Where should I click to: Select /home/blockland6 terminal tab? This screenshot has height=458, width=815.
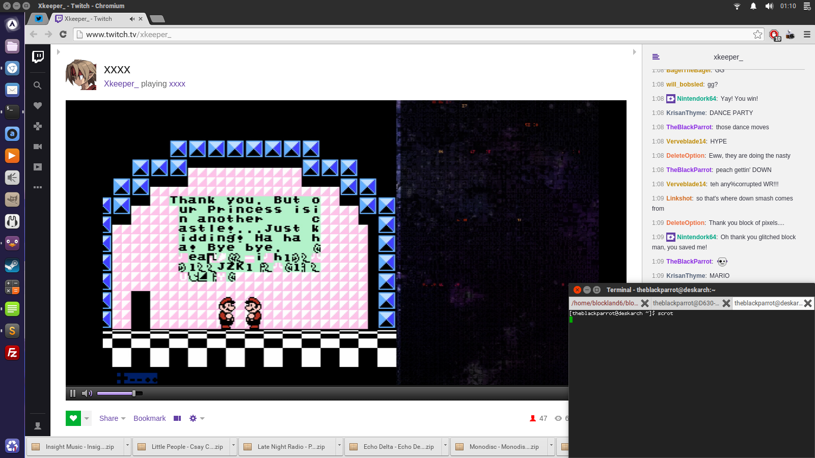605,303
